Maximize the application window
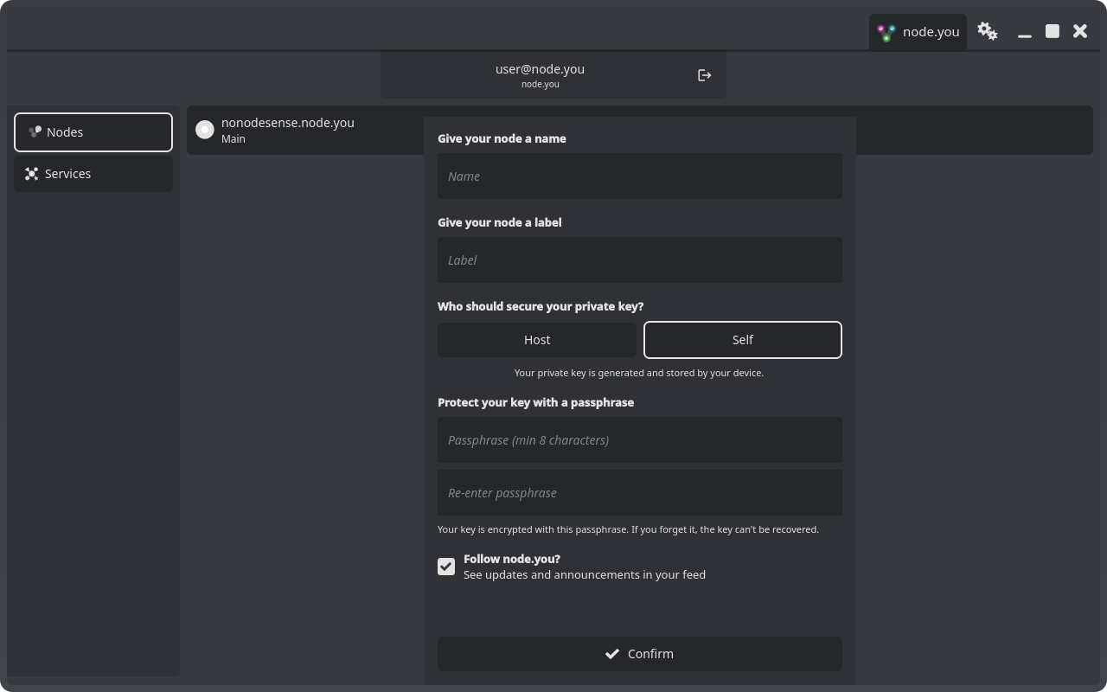The image size is (1107, 692). (1053, 31)
